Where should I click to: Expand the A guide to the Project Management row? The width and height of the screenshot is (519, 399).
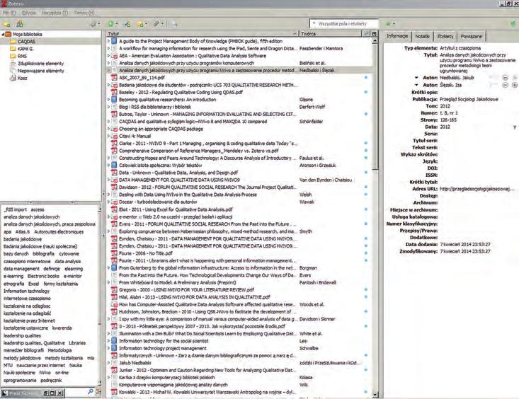pyautogui.click(x=108, y=41)
